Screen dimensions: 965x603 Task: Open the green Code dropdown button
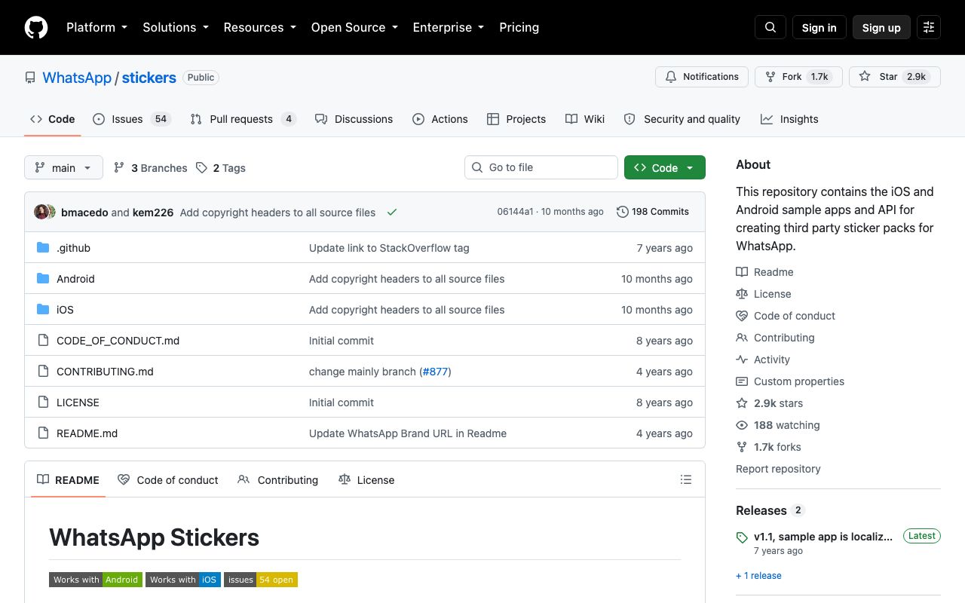click(665, 168)
